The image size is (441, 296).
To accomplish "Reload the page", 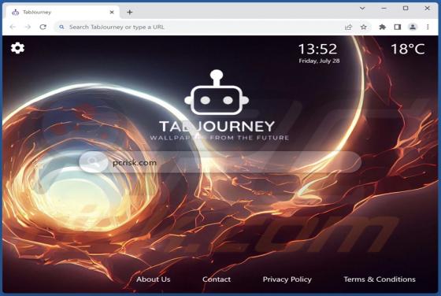I will click(43, 27).
